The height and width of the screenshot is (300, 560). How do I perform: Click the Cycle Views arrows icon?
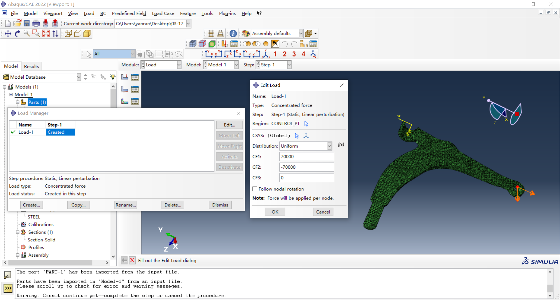[55, 34]
